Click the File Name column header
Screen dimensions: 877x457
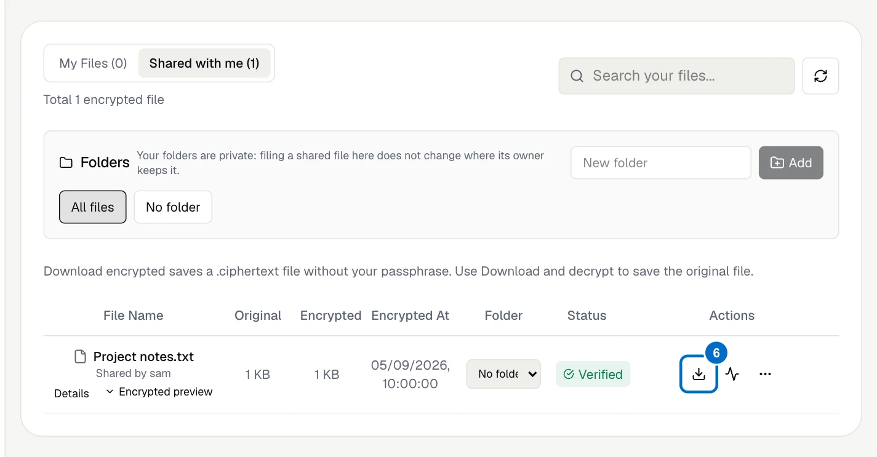coord(134,316)
